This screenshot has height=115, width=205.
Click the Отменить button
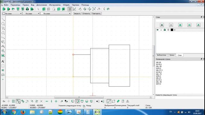(86, 13)
